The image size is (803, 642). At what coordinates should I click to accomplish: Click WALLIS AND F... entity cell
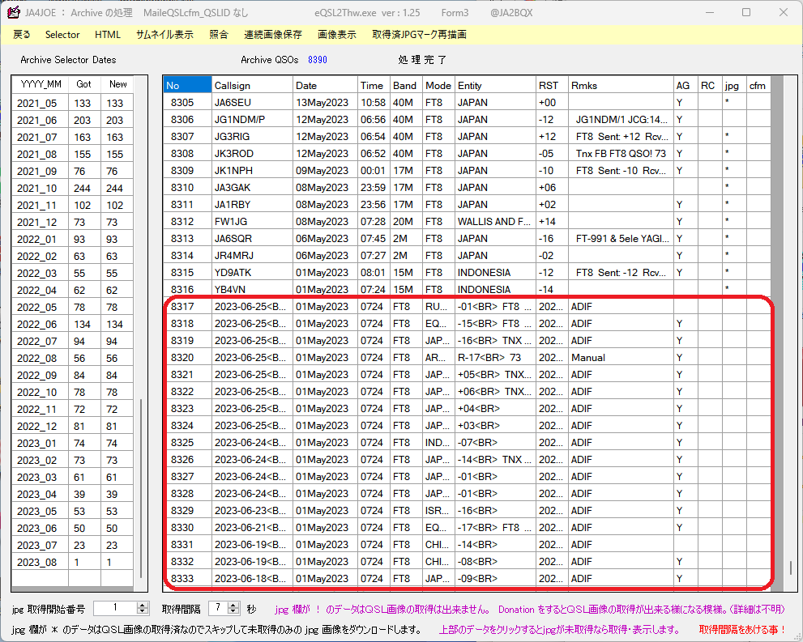(495, 222)
